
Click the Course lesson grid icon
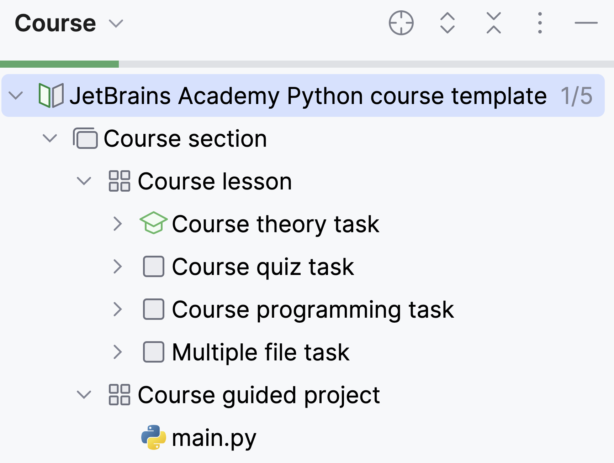tap(120, 181)
